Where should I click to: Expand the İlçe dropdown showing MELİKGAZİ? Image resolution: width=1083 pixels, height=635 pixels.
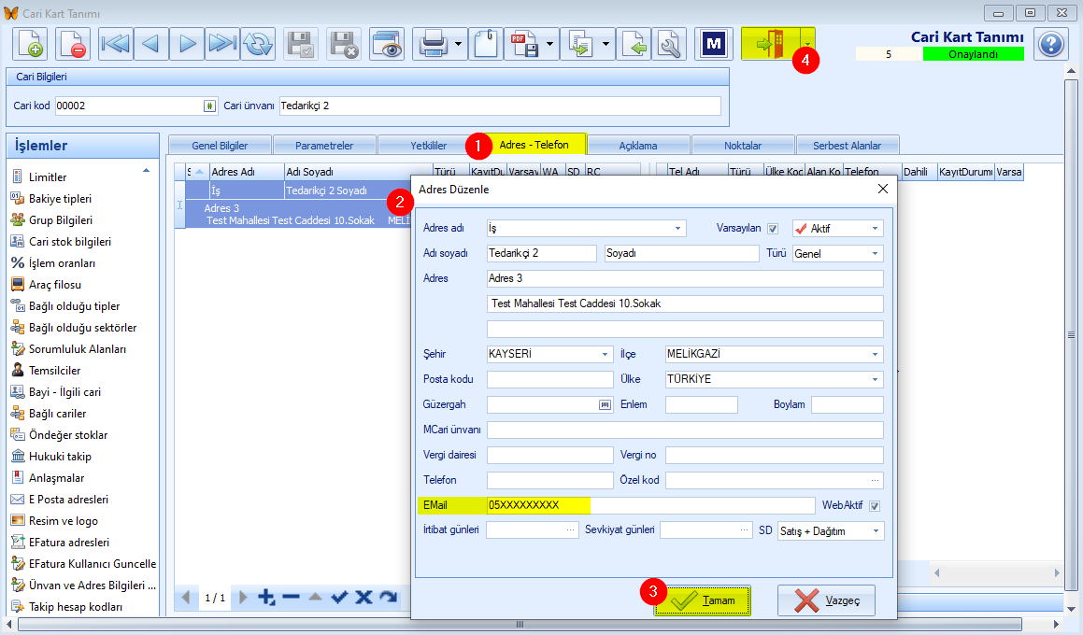click(x=774, y=354)
